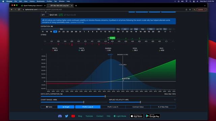Open the Blog link
This screenshot has width=216, height=121.
(x=80, y=116)
